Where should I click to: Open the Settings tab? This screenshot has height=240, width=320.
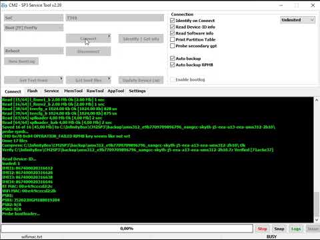point(137,91)
